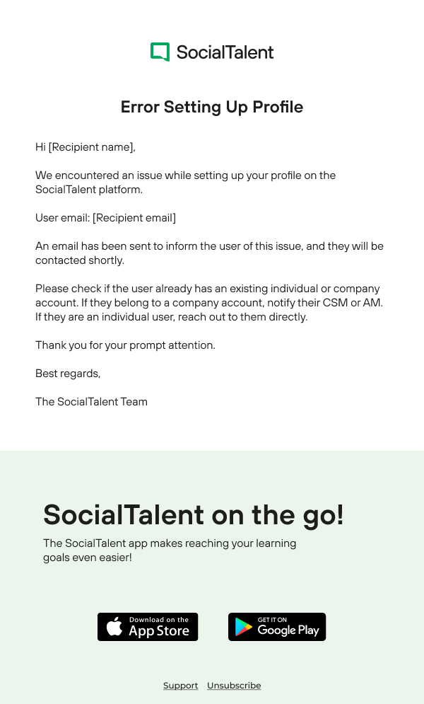Click the SocialTalent wordmark in the header

point(225,52)
